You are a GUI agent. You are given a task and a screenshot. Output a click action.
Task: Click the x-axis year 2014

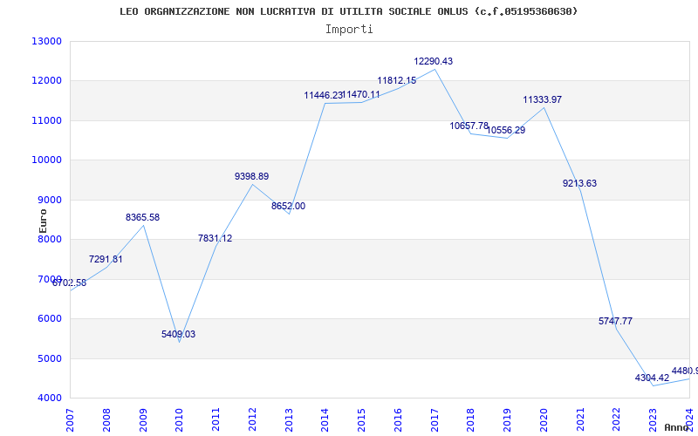coord(325,419)
